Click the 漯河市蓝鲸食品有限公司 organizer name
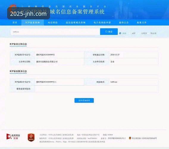The image size is (169, 149). pos(47,62)
